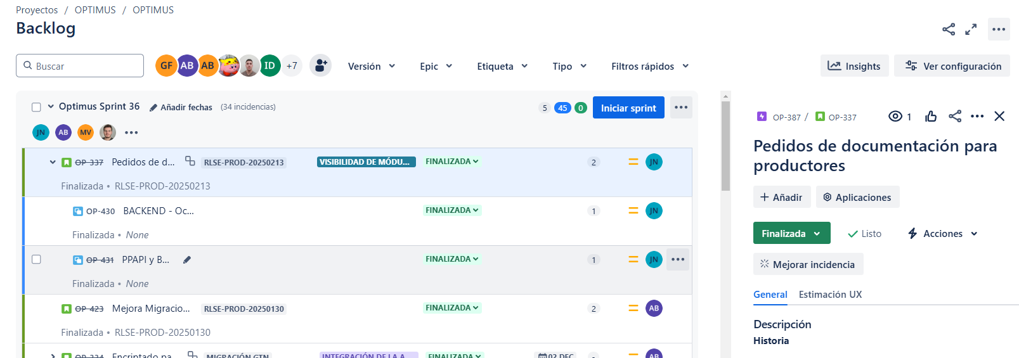
Task: Collapse subtasks of OP-337
Action: 53,162
